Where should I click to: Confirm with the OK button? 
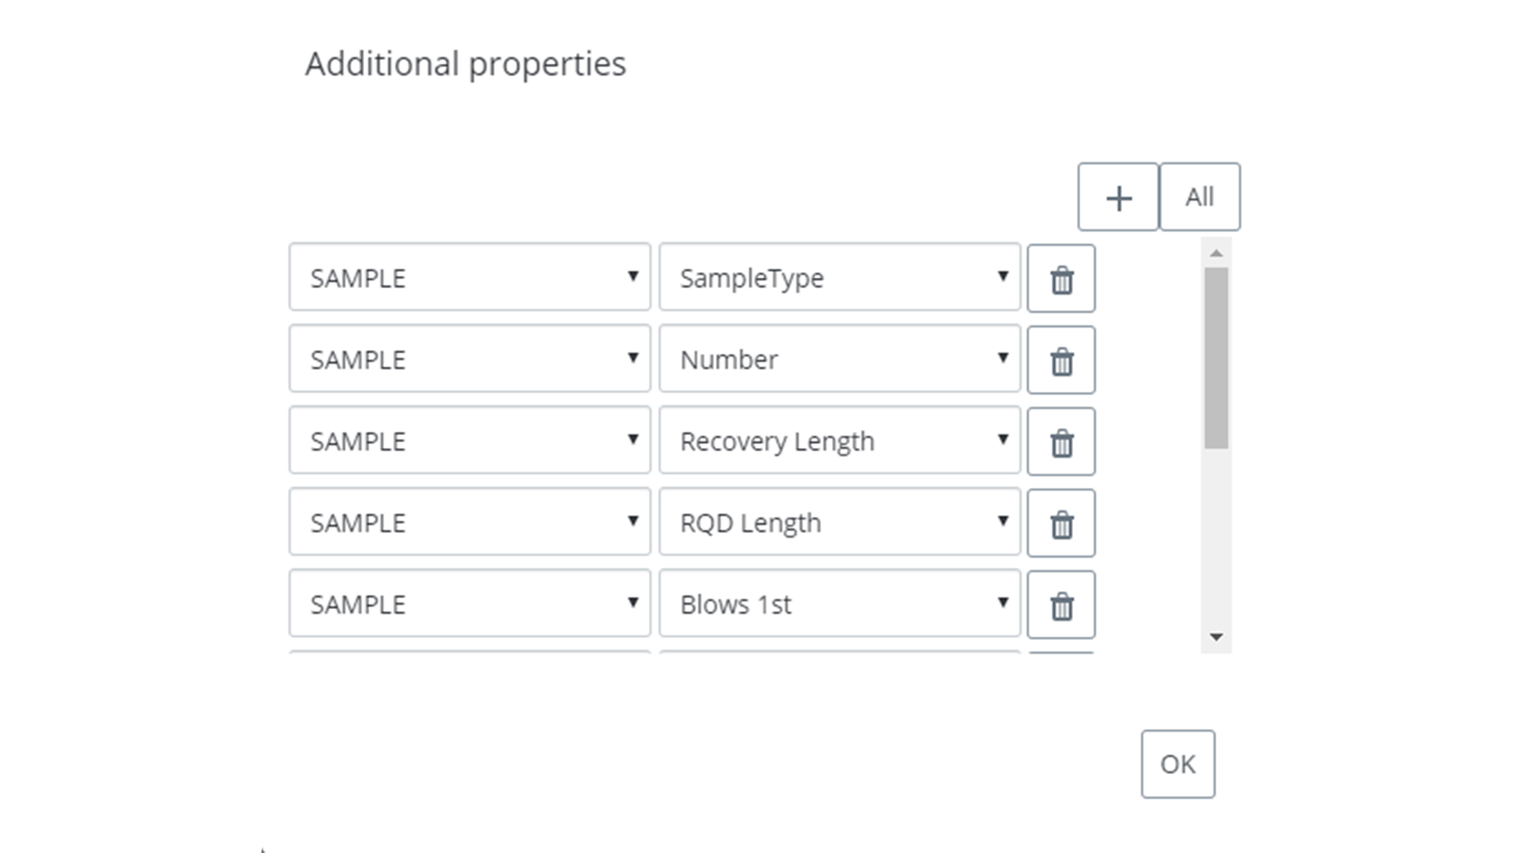(x=1177, y=764)
